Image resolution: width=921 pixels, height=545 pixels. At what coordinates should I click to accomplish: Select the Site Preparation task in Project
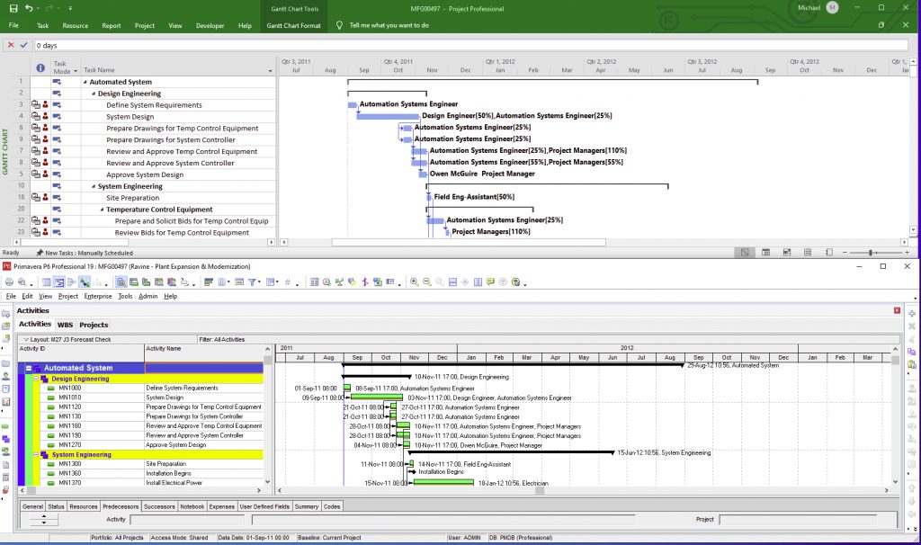133,198
